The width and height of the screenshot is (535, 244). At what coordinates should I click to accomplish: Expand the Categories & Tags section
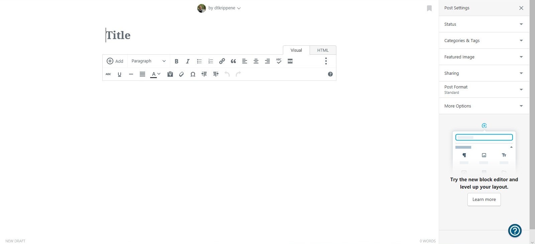484,40
